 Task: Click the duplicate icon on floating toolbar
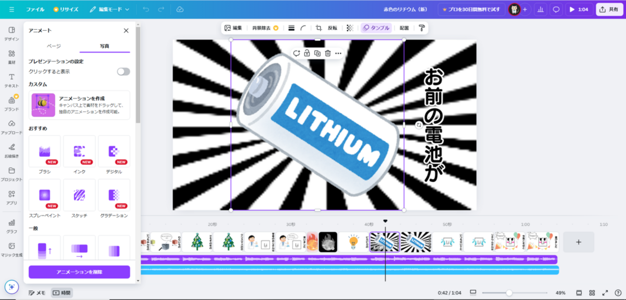point(317,53)
